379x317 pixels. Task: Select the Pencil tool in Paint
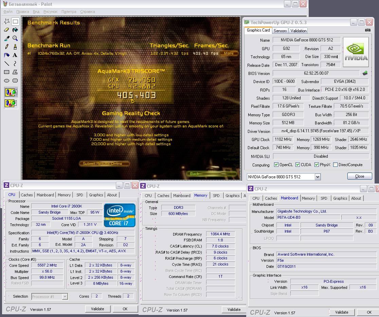point(7,47)
